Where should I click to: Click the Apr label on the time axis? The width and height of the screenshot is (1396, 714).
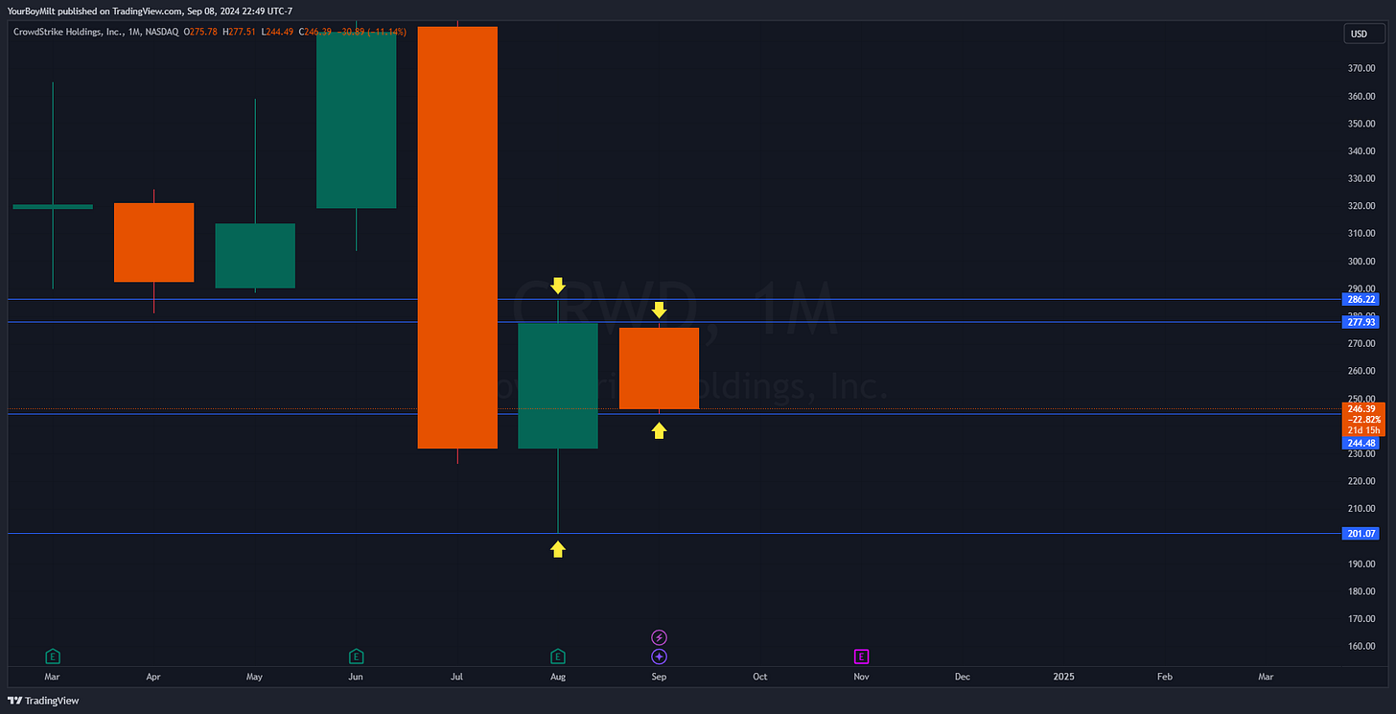[x=153, y=677]
